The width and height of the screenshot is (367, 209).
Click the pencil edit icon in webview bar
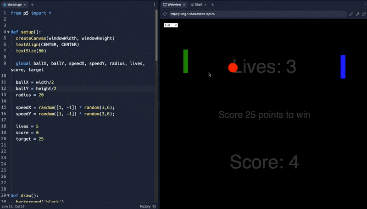(351, 14)
